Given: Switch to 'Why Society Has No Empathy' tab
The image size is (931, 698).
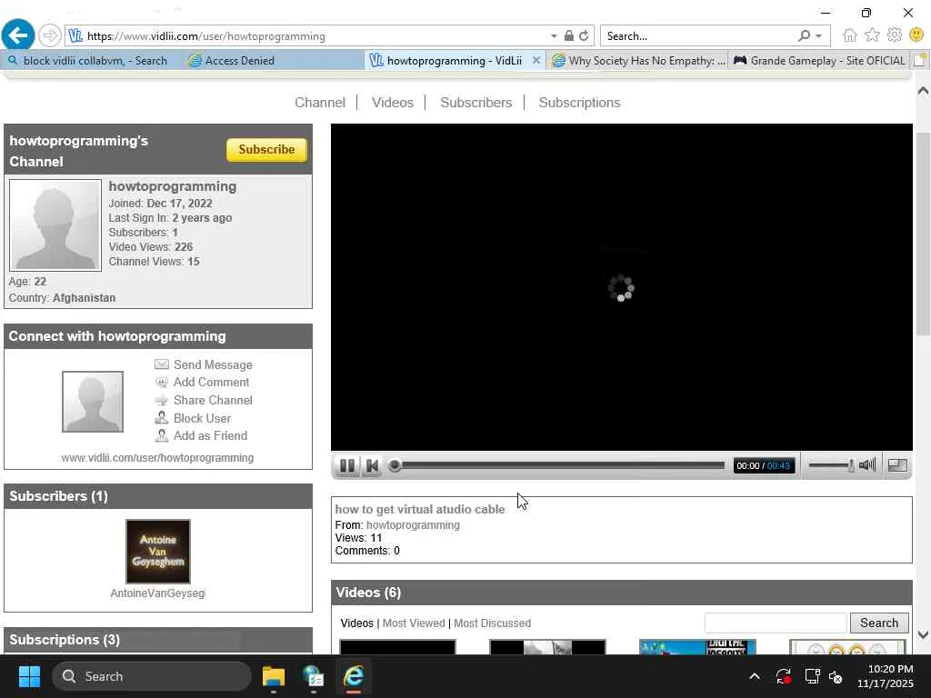Looking at the screenshot, I should tap(638, 61).
